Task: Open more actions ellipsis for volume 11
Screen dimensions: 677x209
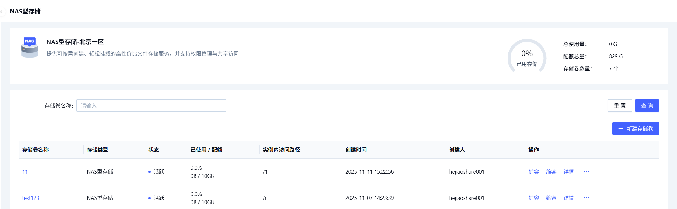Action: 586,171
